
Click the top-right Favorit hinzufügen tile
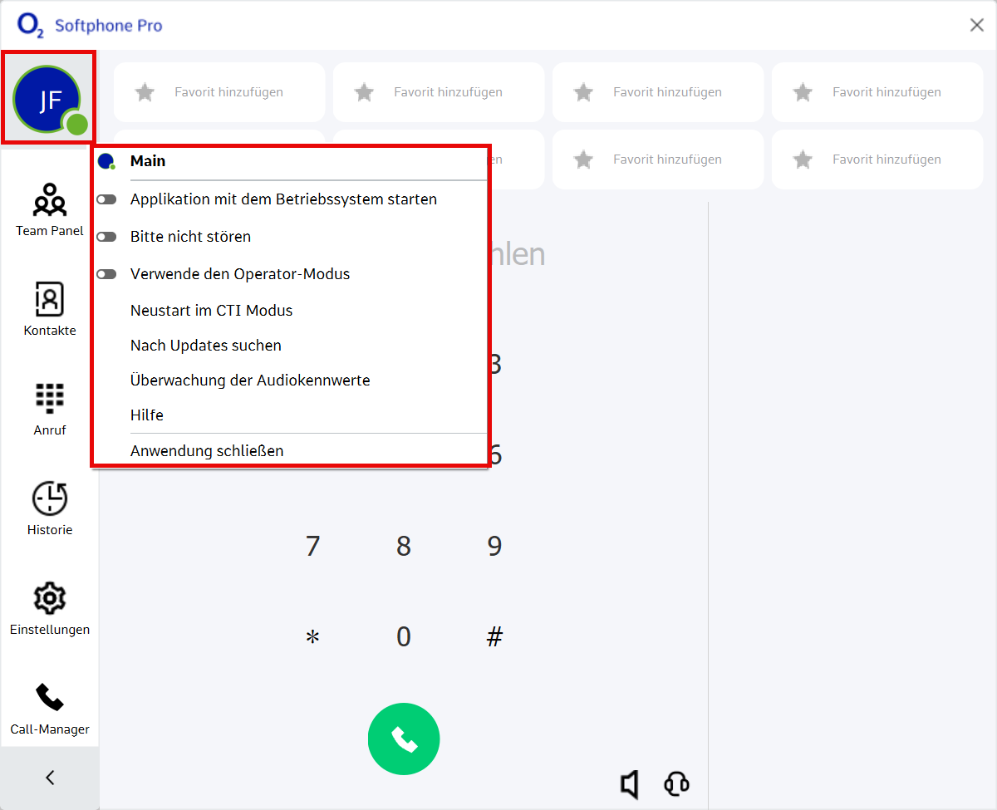tap(877, 92)
